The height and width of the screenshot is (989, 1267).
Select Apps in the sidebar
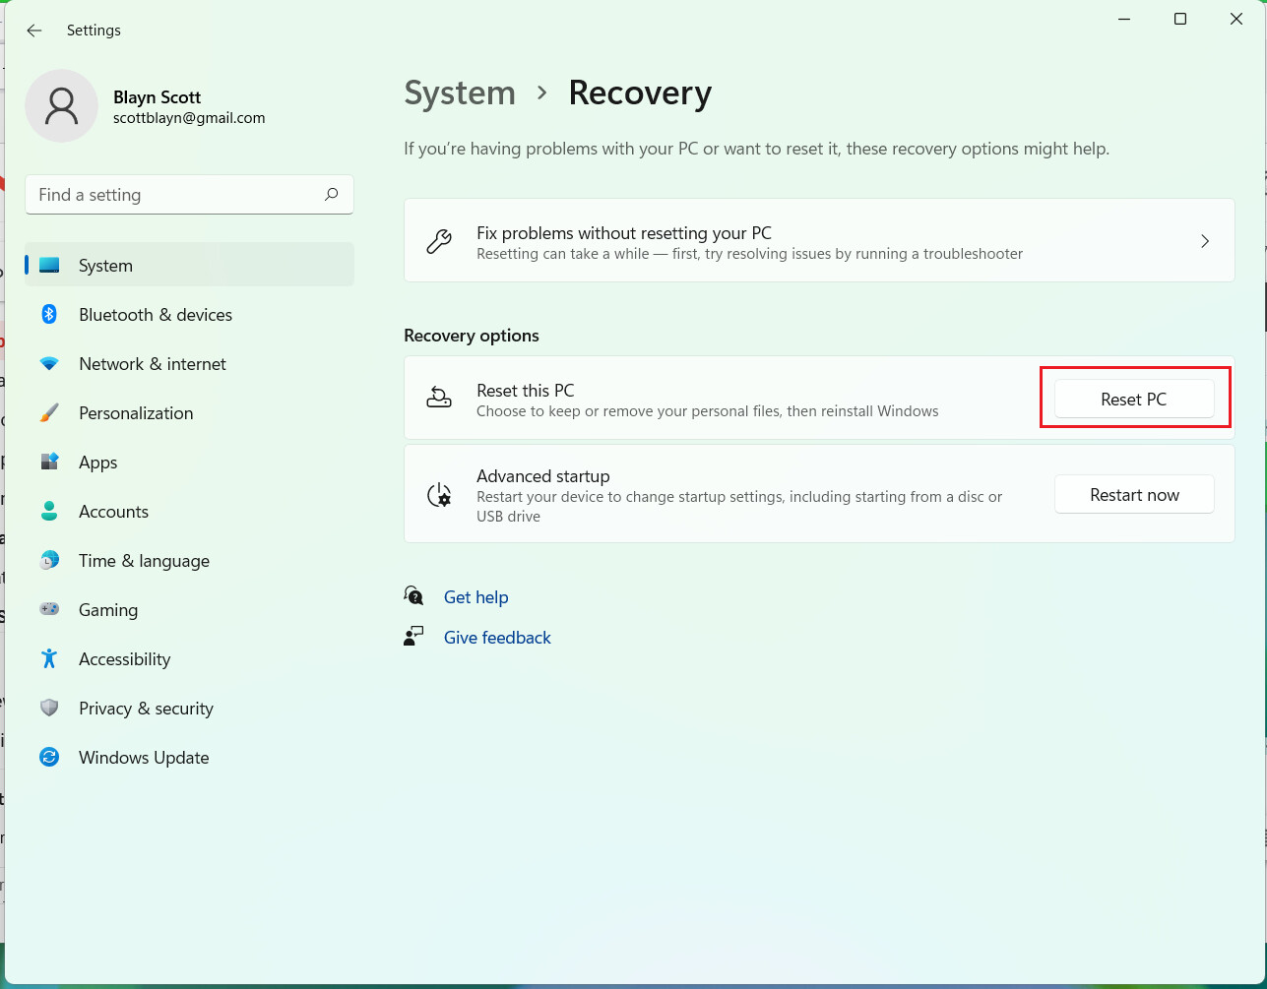[189, 462]
